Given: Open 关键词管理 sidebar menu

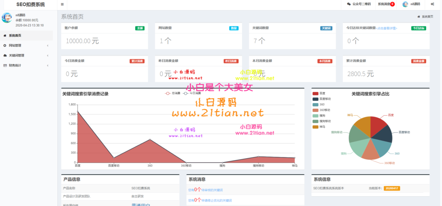Looking at the screenshot, I should (26, 55).
